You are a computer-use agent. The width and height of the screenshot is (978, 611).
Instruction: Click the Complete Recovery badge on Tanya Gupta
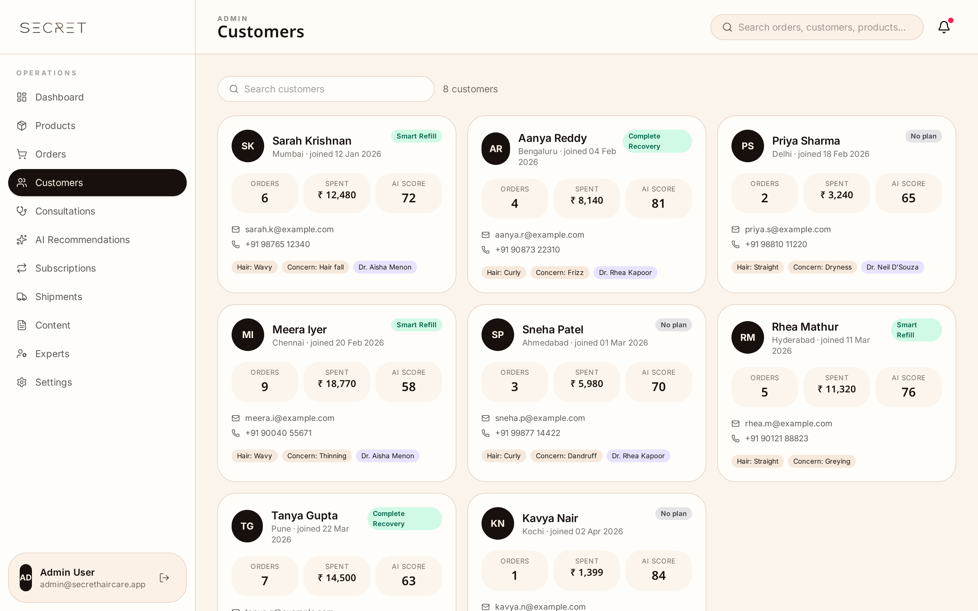click(x=404, y=518)
